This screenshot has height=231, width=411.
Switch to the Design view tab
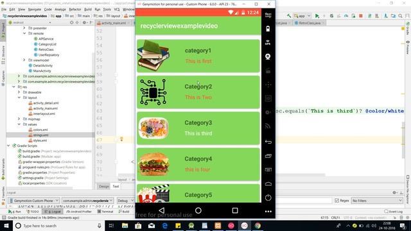click(x=104, y=186)
